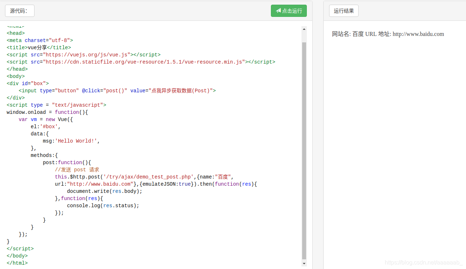The width and height of the screenshot is (466, 269).
Task: Click the this.$http.post demo_test_post.php line
Action: click(144, 177)
